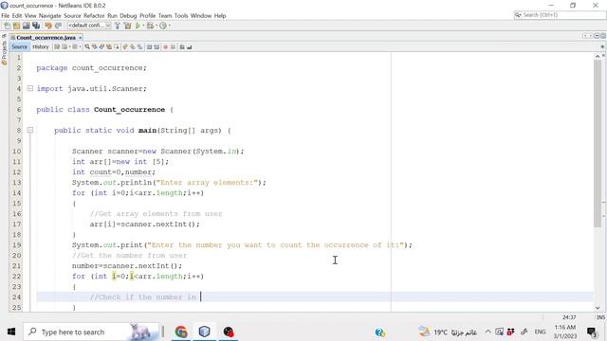Viewport: 607px width, 341px height.
Task: Toggle Highlight Search in editor toolbar
Action: click(x=109, y=46)
